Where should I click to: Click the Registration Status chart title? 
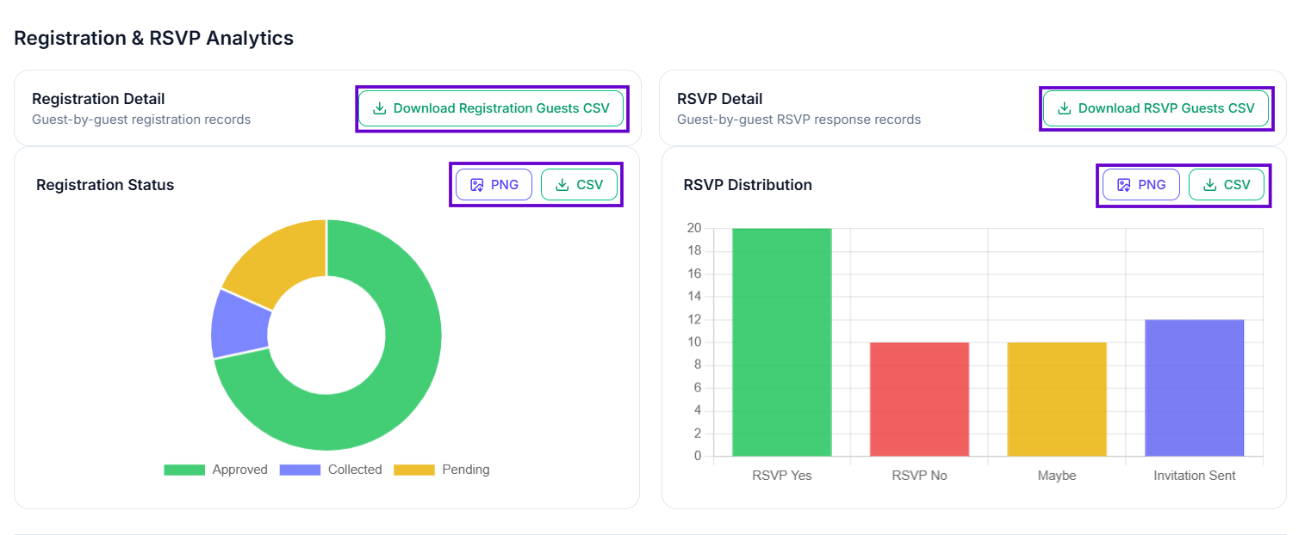(105, 185)
